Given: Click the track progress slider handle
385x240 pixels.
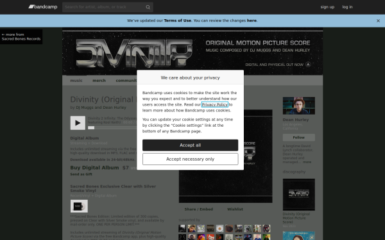Looking at the screenshot, I should tap(91, 127).
